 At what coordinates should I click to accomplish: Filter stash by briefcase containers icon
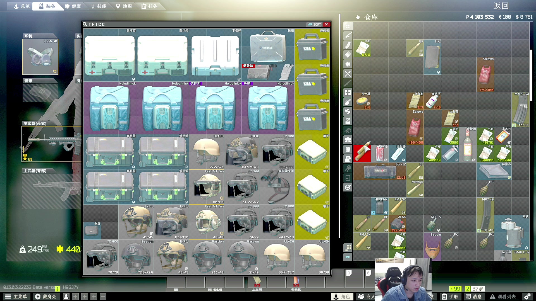coord(348,140)
